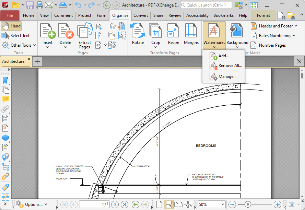
Task: Click the Quick Launch search field
Action: (206, 5)
